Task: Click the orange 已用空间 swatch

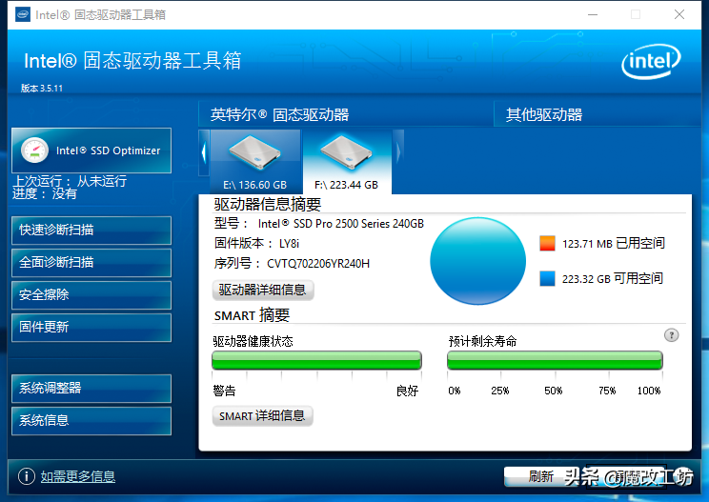Action: [x=547, y=243]
